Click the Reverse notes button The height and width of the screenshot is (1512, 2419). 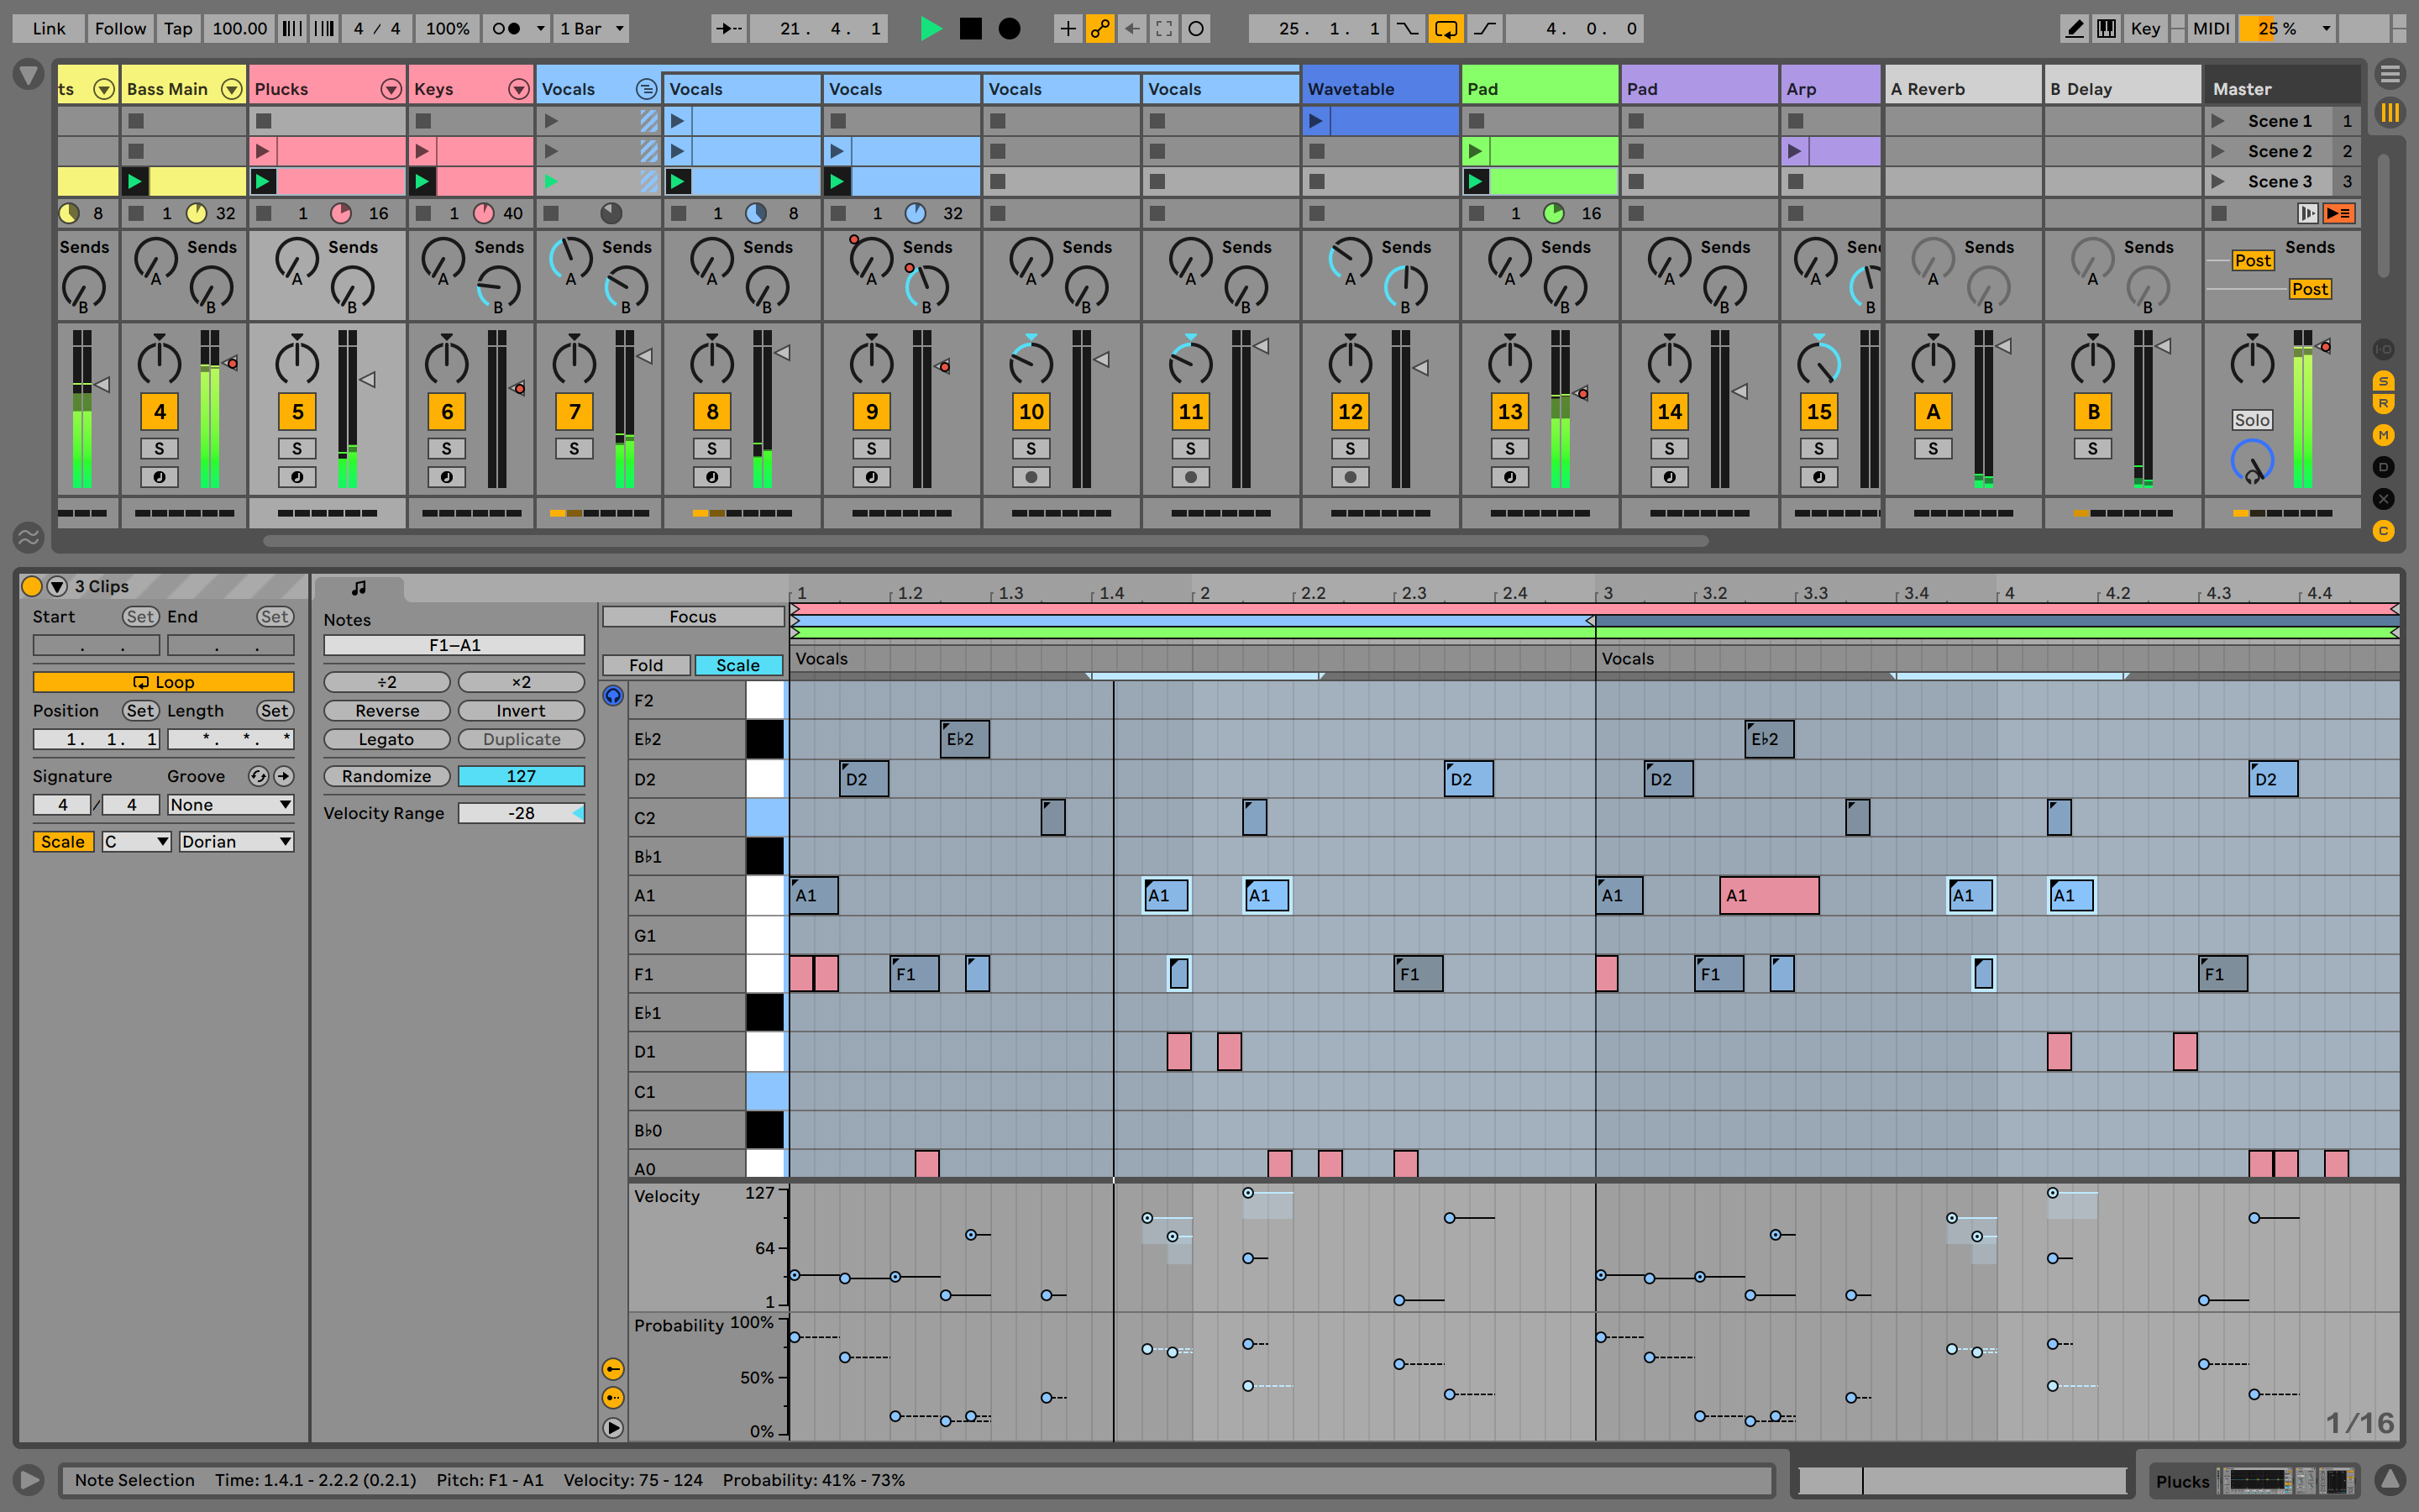point(385,709)
